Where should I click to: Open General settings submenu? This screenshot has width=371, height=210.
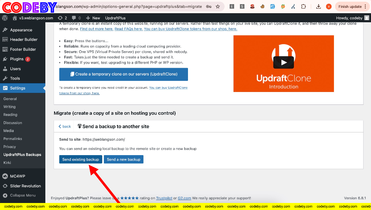[10, 99]
